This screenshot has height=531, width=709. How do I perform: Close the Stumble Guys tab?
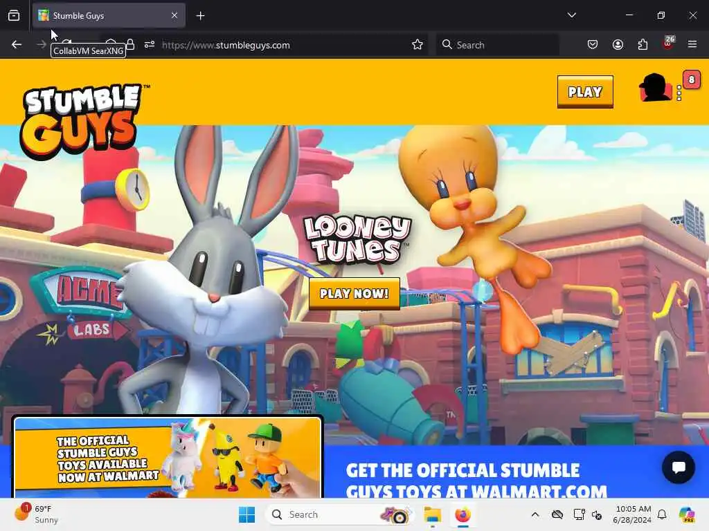pyautogui.click(x=174, y=15)
